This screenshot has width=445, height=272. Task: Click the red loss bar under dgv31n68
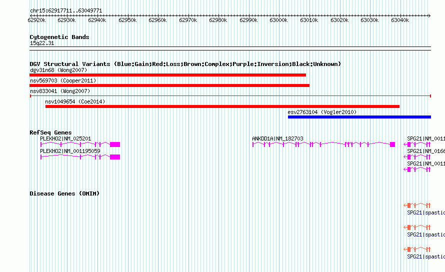click(167, 75)
